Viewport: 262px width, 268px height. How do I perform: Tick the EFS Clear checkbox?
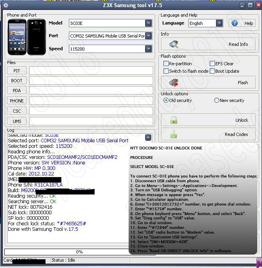point(213,64)
